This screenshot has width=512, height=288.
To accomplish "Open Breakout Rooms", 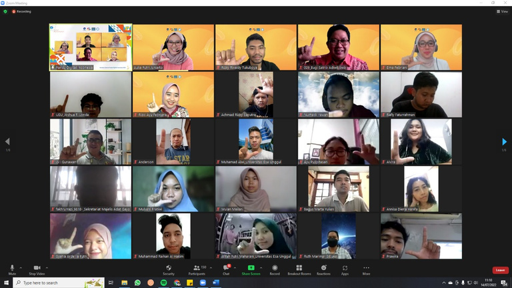I will click(299, 269).
